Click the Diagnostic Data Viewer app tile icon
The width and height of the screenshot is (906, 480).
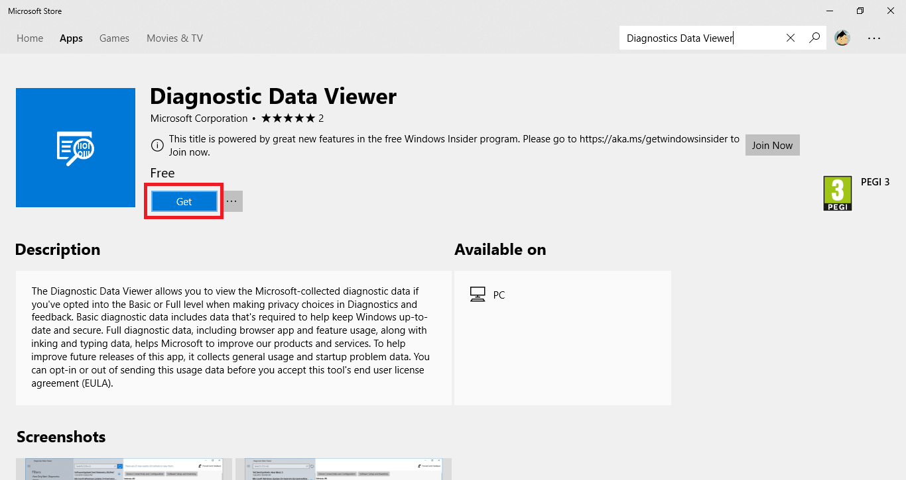[x=76, y=148]
